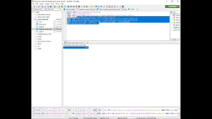
Task: Expand the sakila database node
Action: click(34, 44)
